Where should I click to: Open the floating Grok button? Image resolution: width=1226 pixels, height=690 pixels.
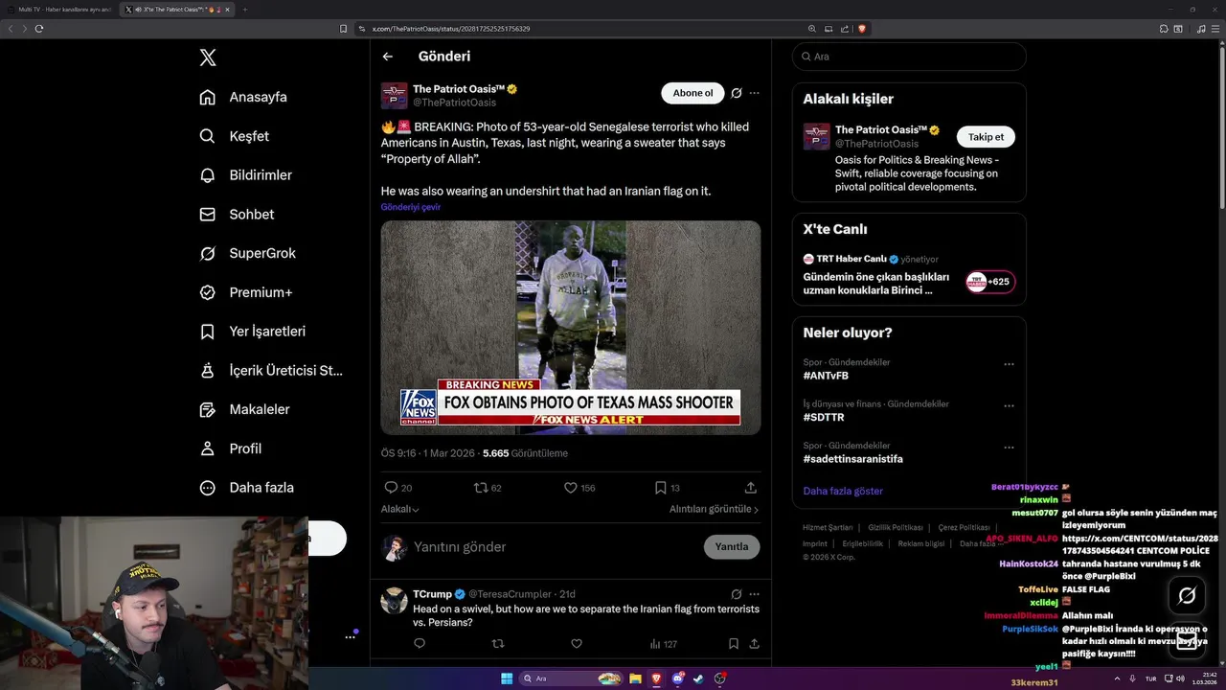coord(1187,596)
